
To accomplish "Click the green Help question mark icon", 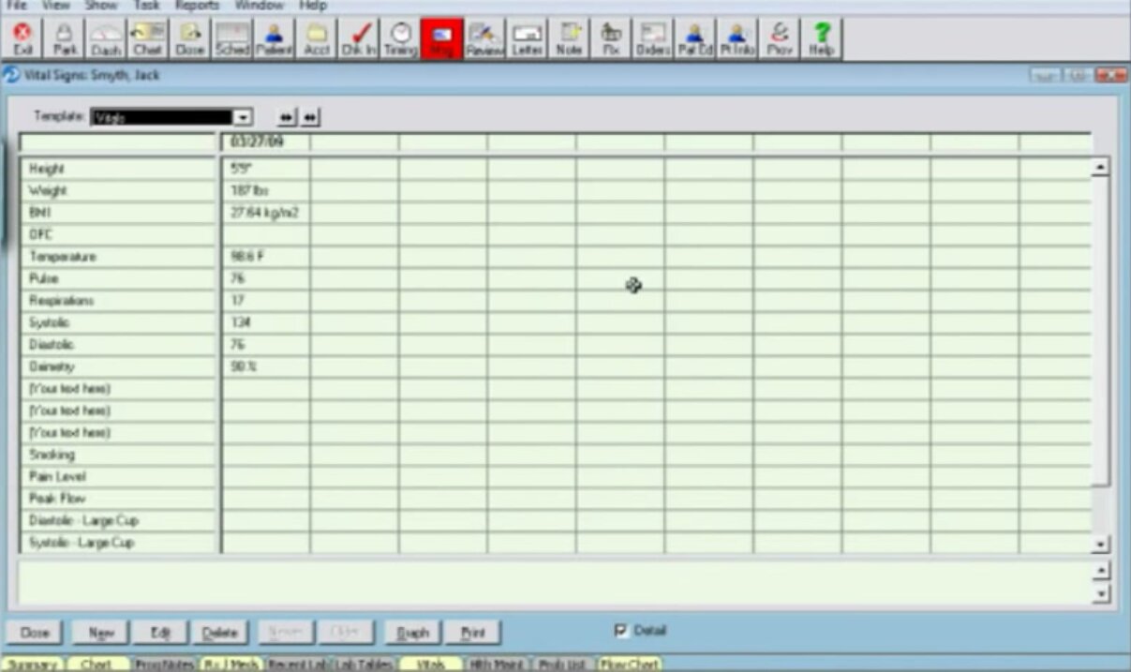I will click(821, 39).
